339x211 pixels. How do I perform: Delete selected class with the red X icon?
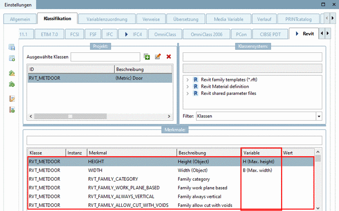pos(169,56)
